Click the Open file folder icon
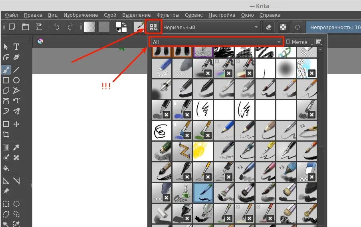The width and height of the screenshot is (361, 227). click(25, 27)
